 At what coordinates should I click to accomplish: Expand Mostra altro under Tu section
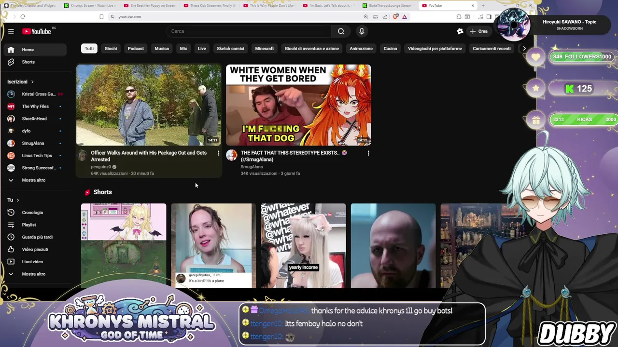(35, 274)
